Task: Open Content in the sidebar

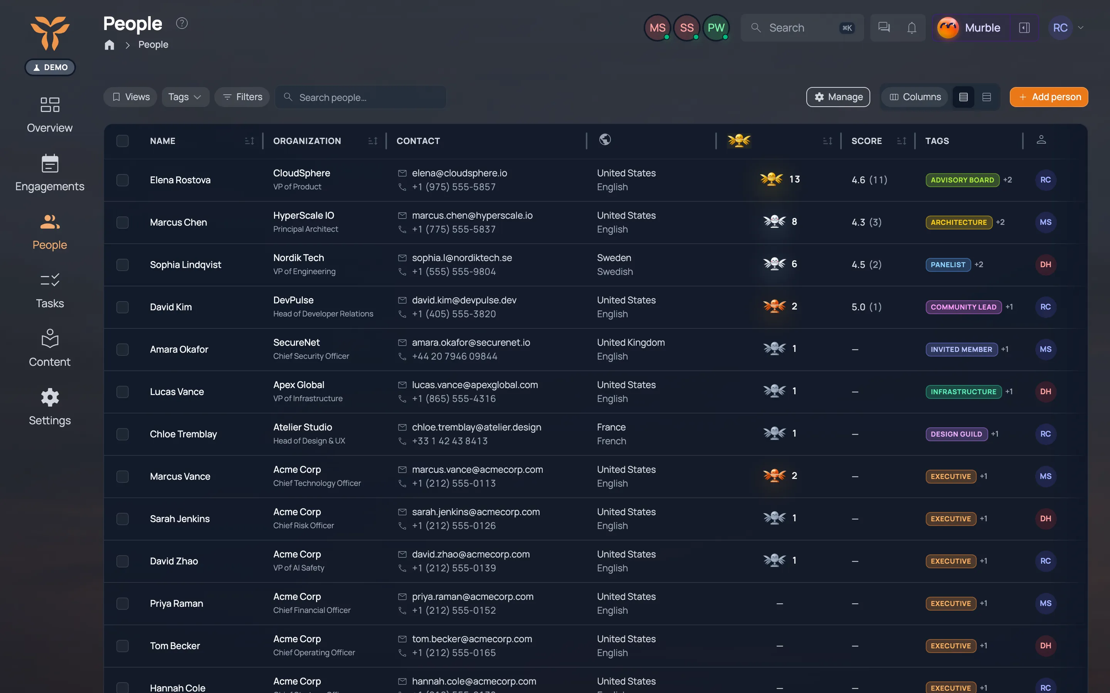Action: [50, 349]
